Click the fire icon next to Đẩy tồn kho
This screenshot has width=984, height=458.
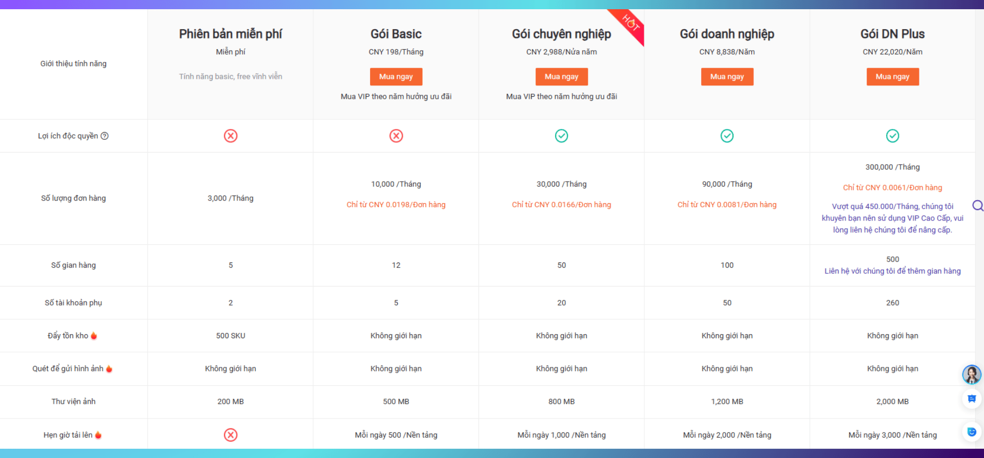point(94,336)
